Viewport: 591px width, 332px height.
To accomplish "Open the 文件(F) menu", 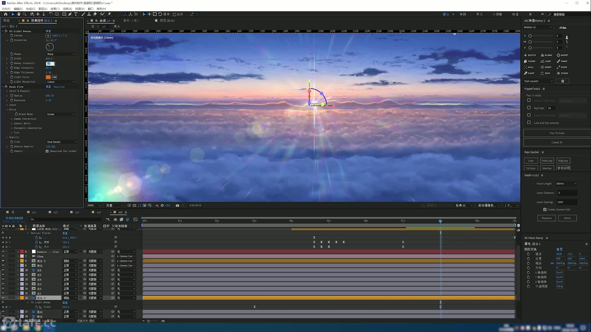I will pyautogui.click(x=6, y=9).
